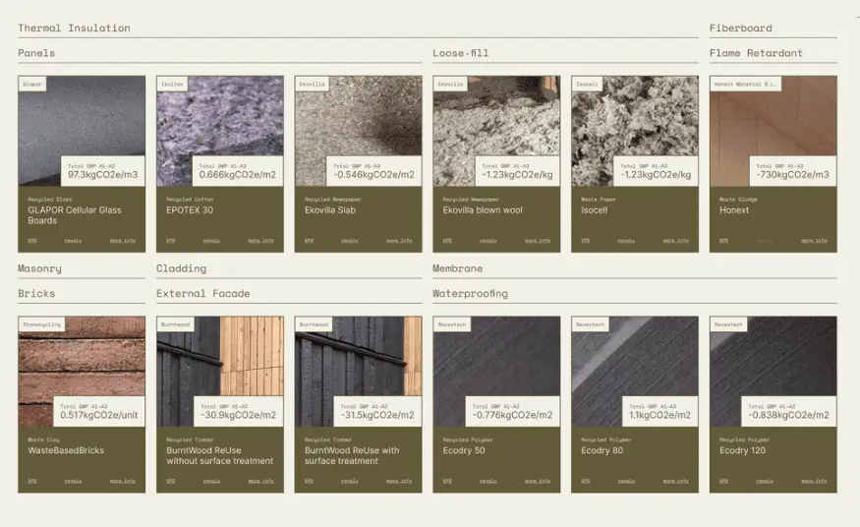The image size is (860, 527).
Task: Open more info on Ecodry 50 card
Action: point(537,481)
